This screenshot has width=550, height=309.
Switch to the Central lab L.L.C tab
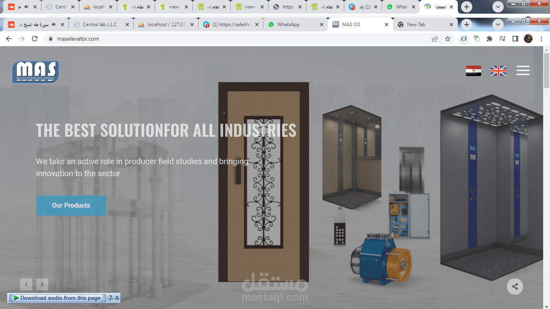coord(101,25)
